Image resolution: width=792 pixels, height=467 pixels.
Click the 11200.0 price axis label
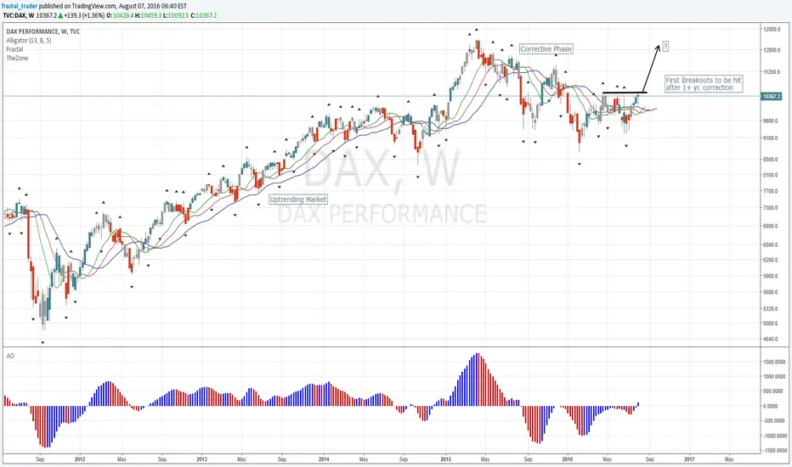pos(772,72)
